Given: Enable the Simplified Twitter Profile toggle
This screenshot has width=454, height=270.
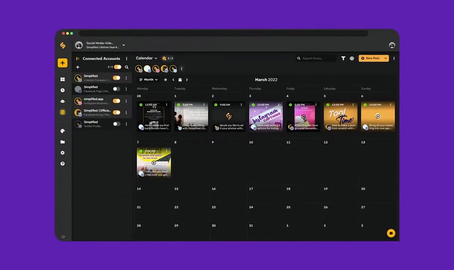Looking at the screenshot, I should pyautogui.click(x=117, y=124).
